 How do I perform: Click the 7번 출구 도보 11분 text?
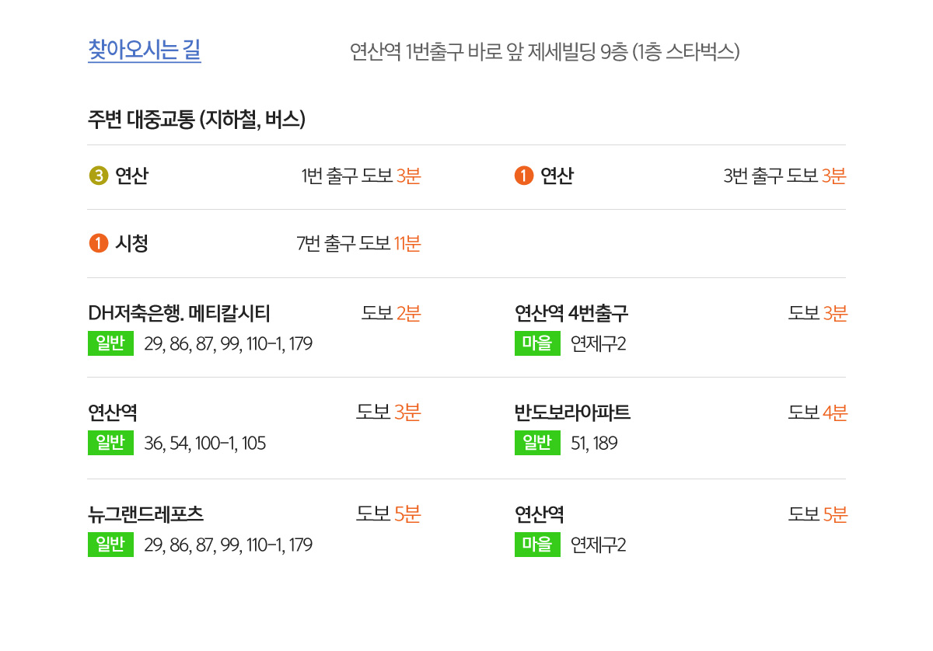tap(358, 244)
